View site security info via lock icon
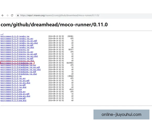 [18, 15]
